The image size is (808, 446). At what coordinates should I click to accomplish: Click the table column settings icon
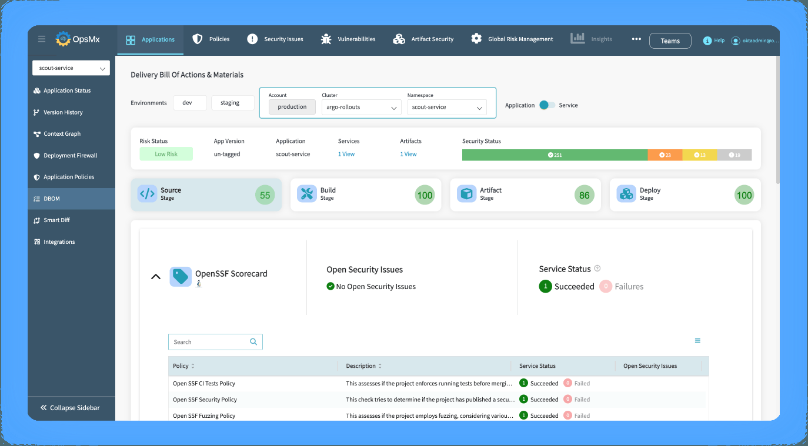[697, 341]
